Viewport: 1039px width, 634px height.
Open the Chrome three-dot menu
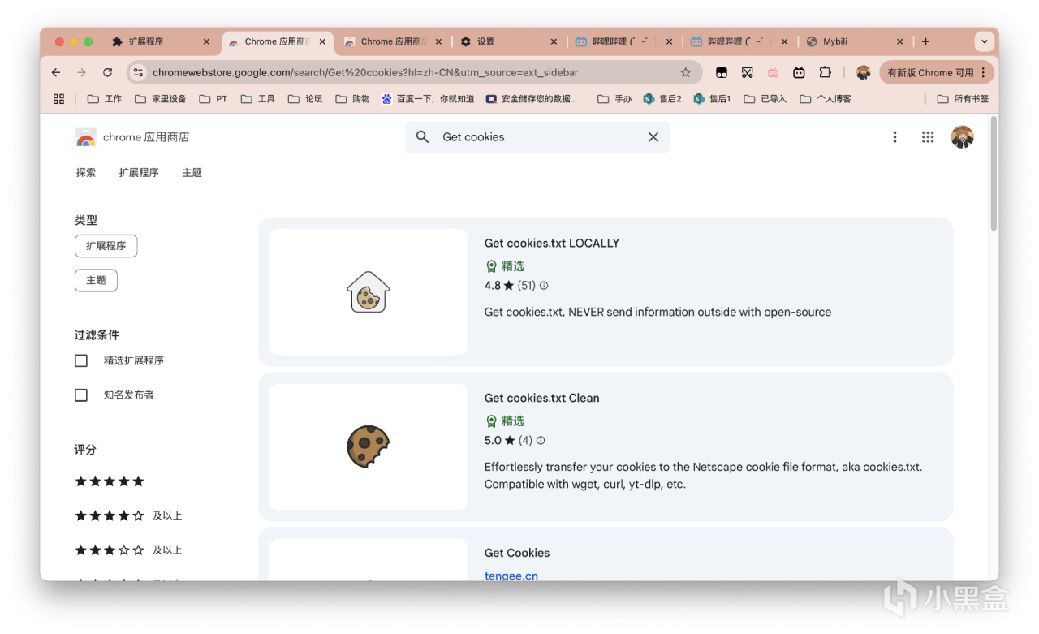coord(983,72)
